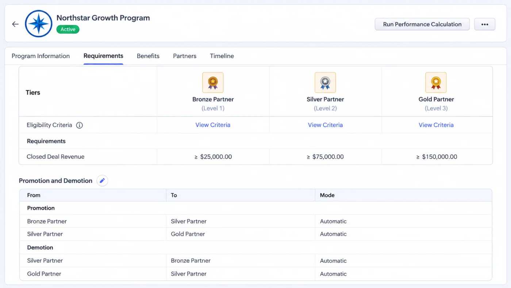
Task: Open the three-dots more options menu
Action: click(x=485, y=24)
